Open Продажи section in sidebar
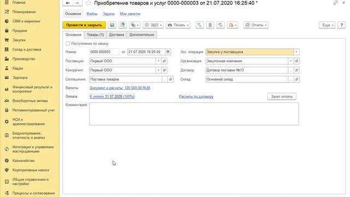The image size is (350, 197). coord(20,31)
